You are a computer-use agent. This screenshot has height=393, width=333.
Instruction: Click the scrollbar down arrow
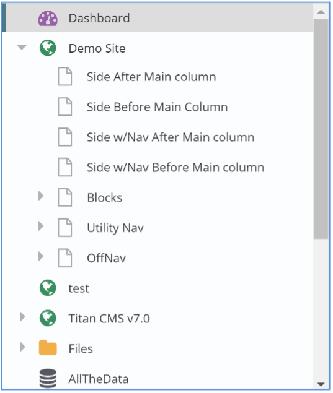point(321,384)
